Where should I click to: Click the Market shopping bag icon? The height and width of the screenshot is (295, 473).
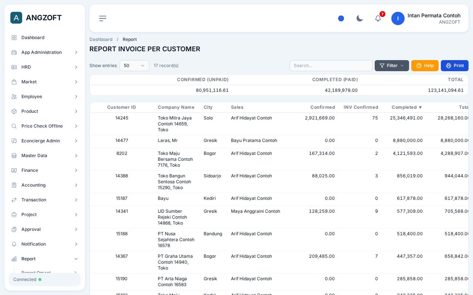(14, 82)
